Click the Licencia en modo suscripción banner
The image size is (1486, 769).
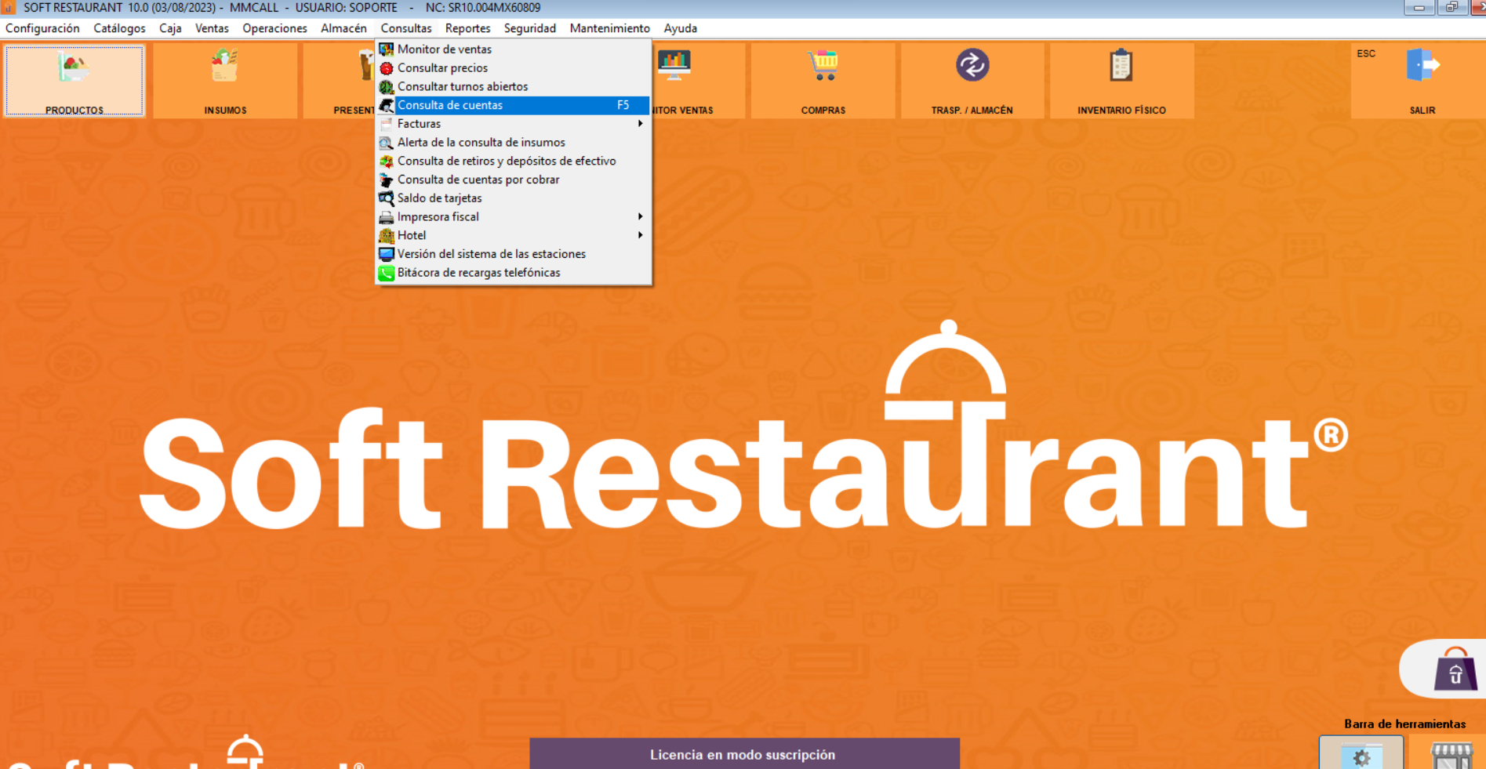point(743,754)
